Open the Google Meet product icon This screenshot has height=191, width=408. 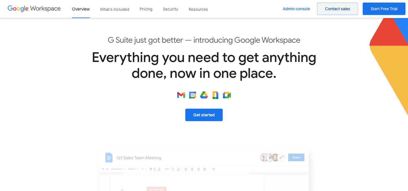[x=227, y=95]
